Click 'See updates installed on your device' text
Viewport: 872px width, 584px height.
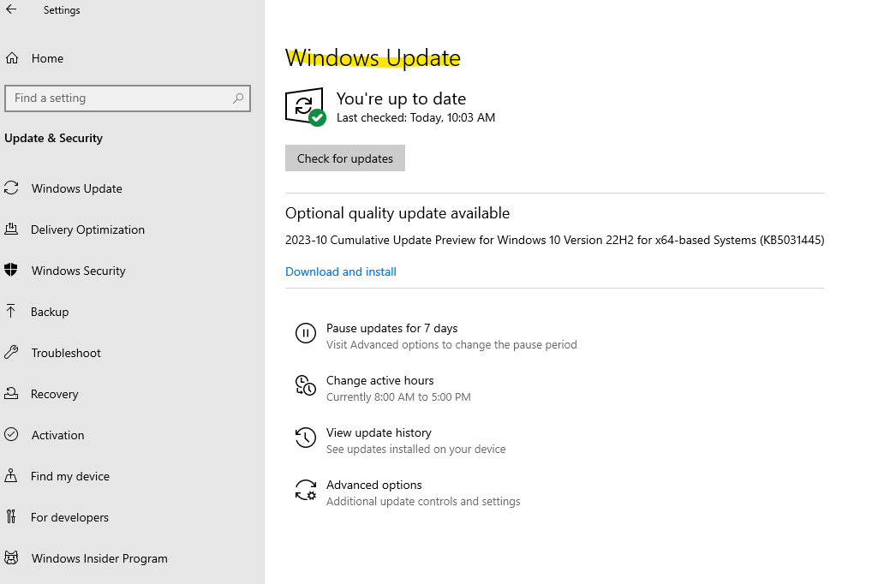(x=415, y=450)
